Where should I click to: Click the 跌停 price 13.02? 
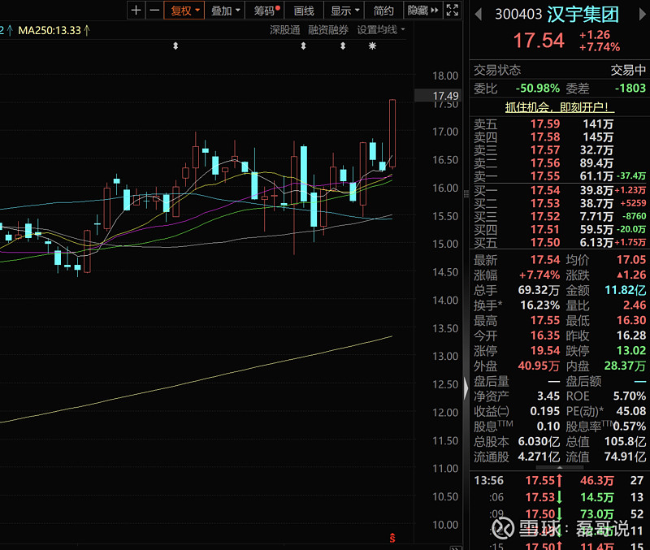[x=631, y=351]
